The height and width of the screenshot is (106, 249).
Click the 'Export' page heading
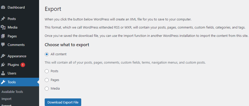pyautogui.click(x=53, y=9)
